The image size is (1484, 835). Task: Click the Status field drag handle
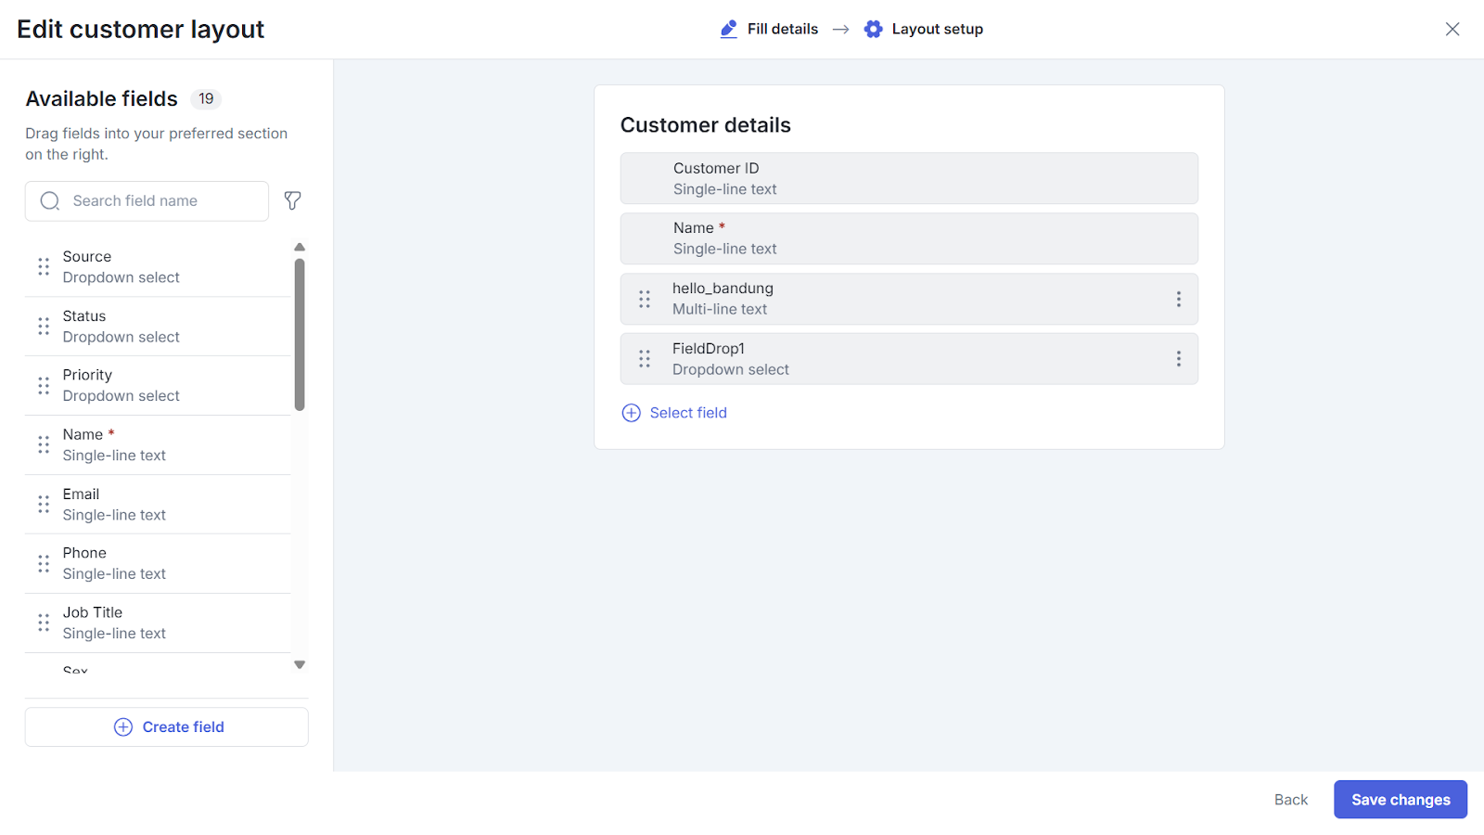44,327
